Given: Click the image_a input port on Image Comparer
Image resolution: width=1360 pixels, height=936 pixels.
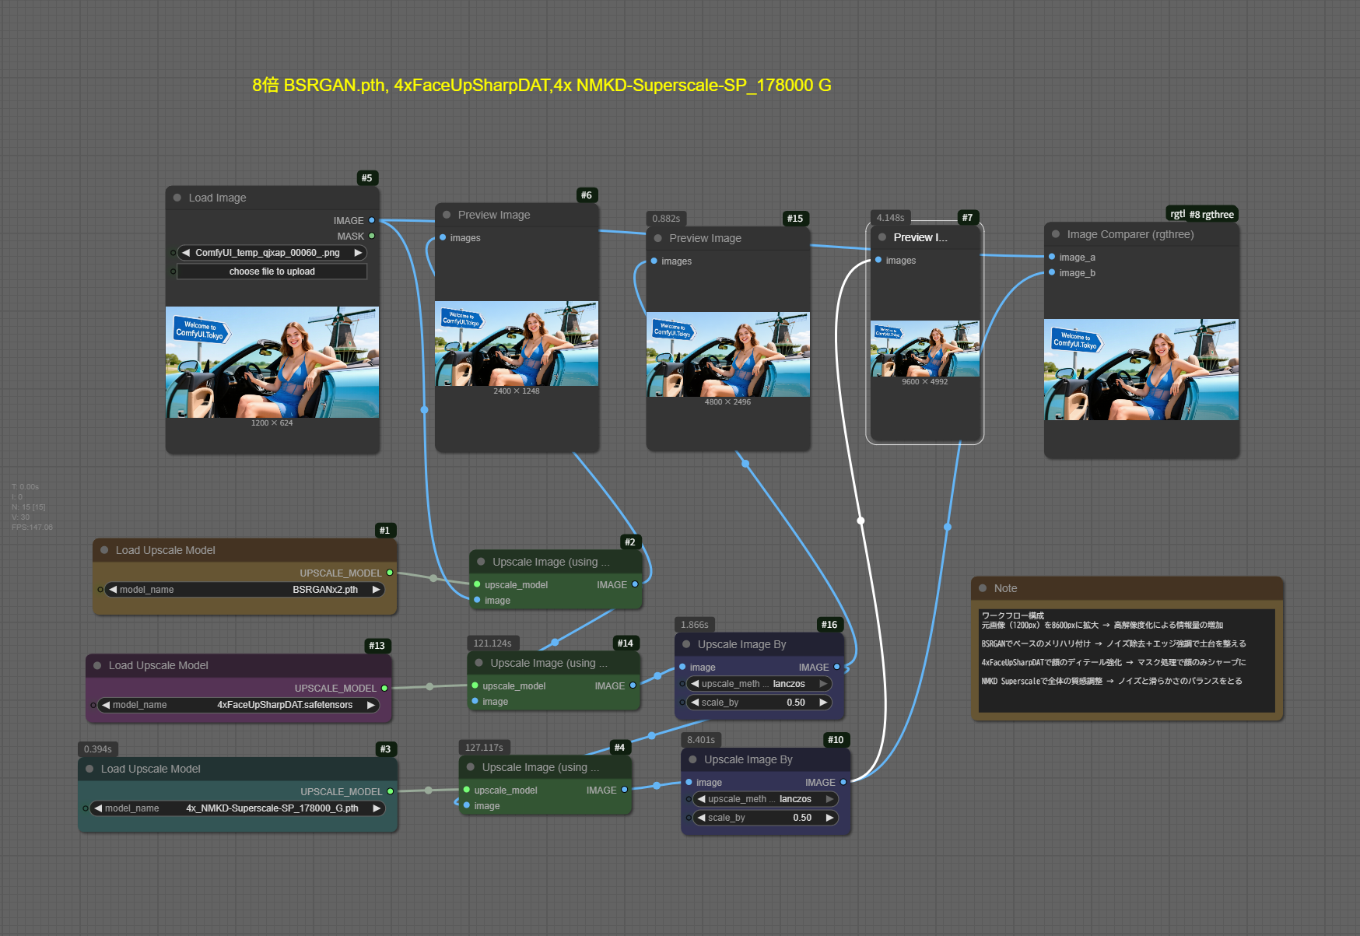Looking at the screenshot, I should pos(1052,257).
